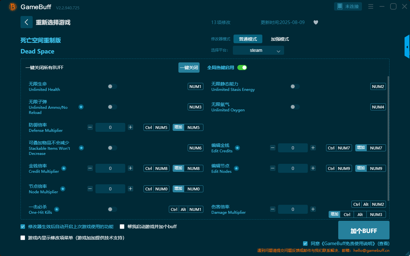
Task: Click the 加个BUFF button
Action: coord(364,230)
